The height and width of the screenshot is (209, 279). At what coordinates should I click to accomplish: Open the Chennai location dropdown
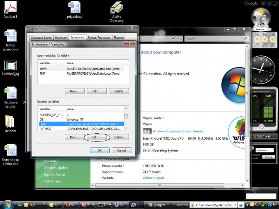270,29
